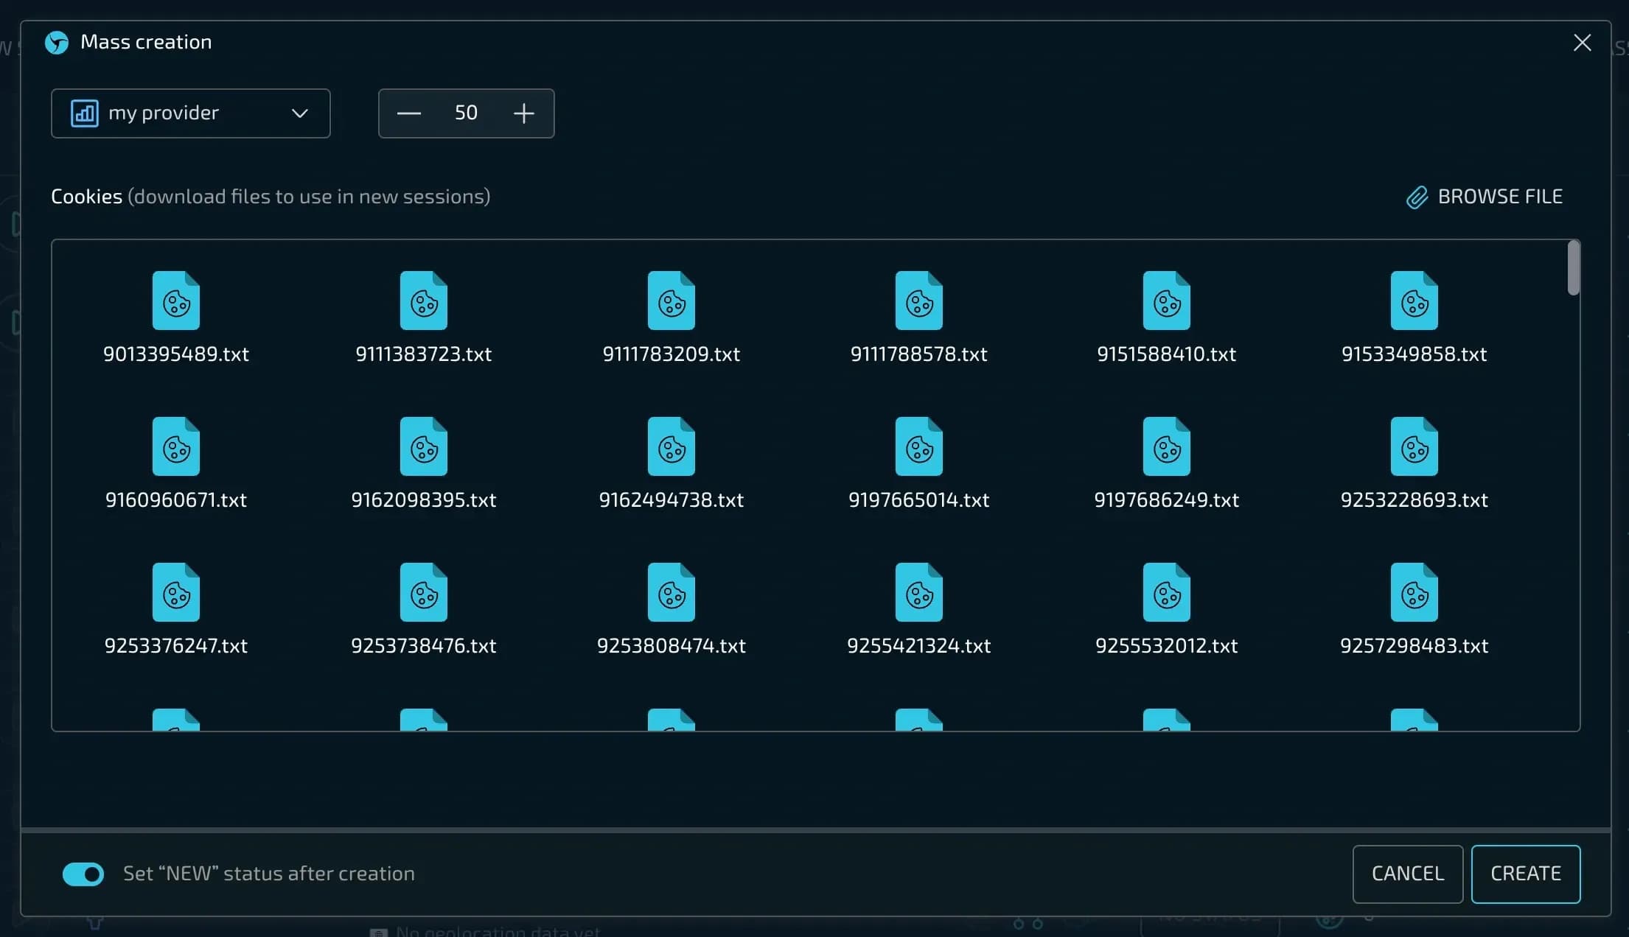Click the paperclip icon beside BROWSE FILE
This screenshot has width=1629, height=937.
[1417, 197]
